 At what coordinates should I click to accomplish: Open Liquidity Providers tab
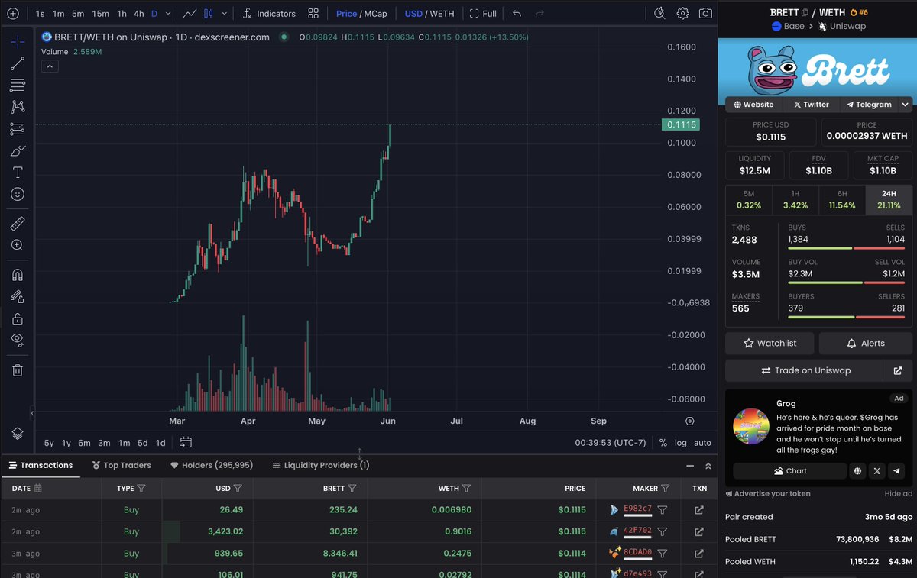[x=321, y=465]
